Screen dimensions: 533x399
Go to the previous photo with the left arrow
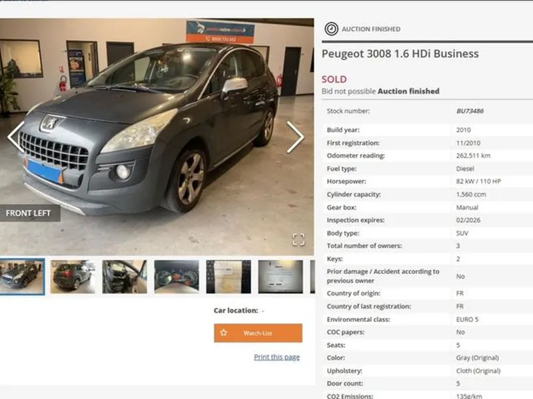pos(16,137)
